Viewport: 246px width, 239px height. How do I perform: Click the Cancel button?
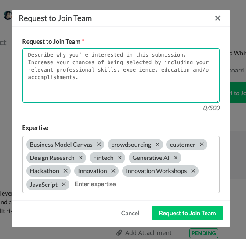(x=130, y=213)
